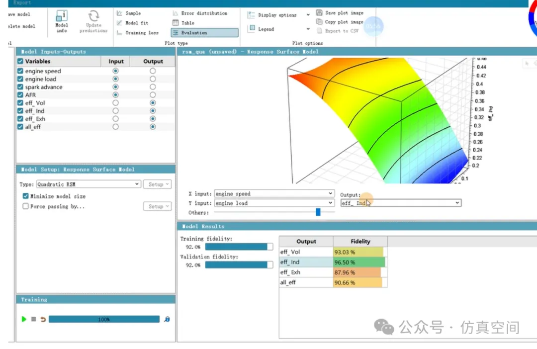Image resolution: width=537 pixels, height=349 pixels.
Task: Click the Others slider handle
Action: [x=318, y=212]
